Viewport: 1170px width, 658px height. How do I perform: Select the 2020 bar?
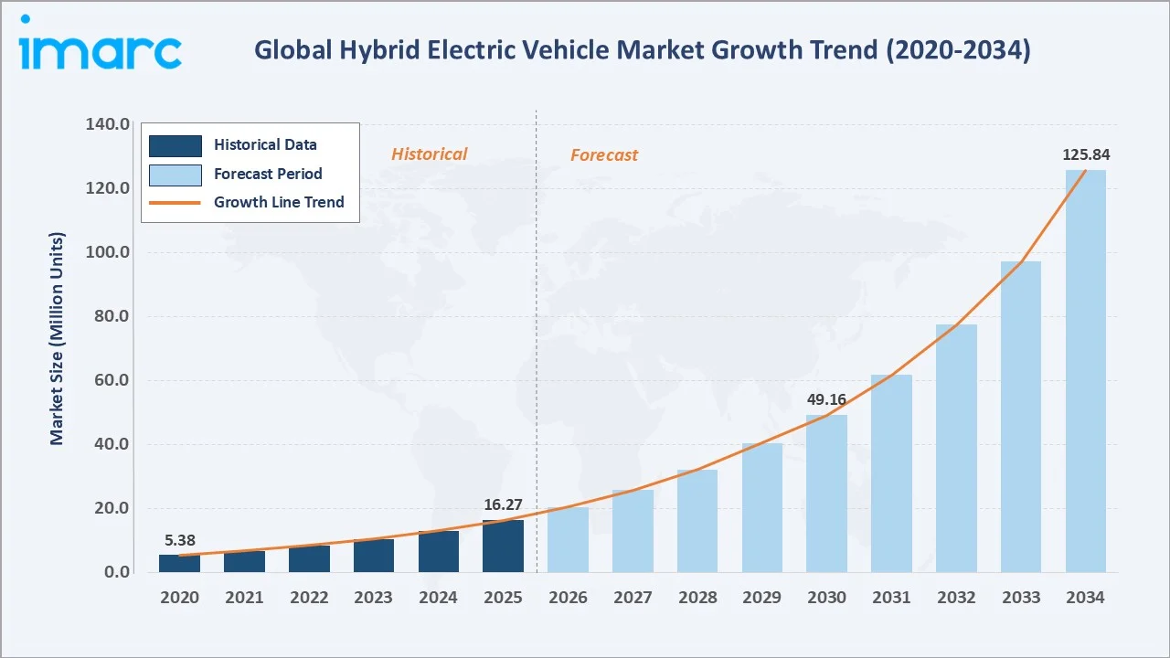coord(180,564)
